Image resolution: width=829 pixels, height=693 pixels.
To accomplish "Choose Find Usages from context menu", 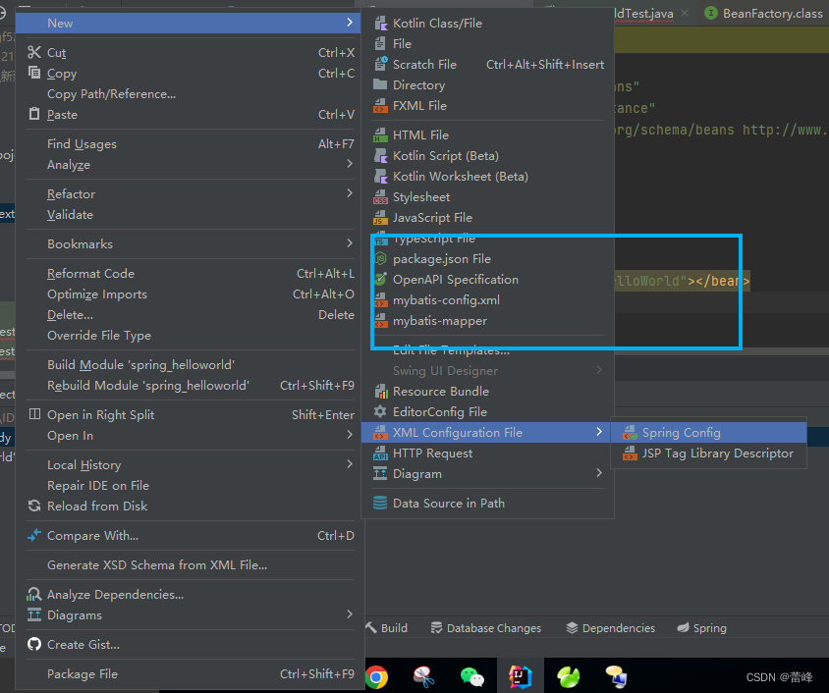I will point(190,144).
